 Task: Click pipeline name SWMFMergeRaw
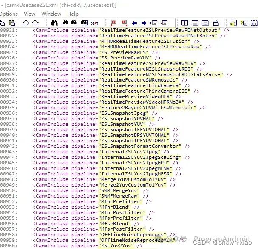[119, 196]
